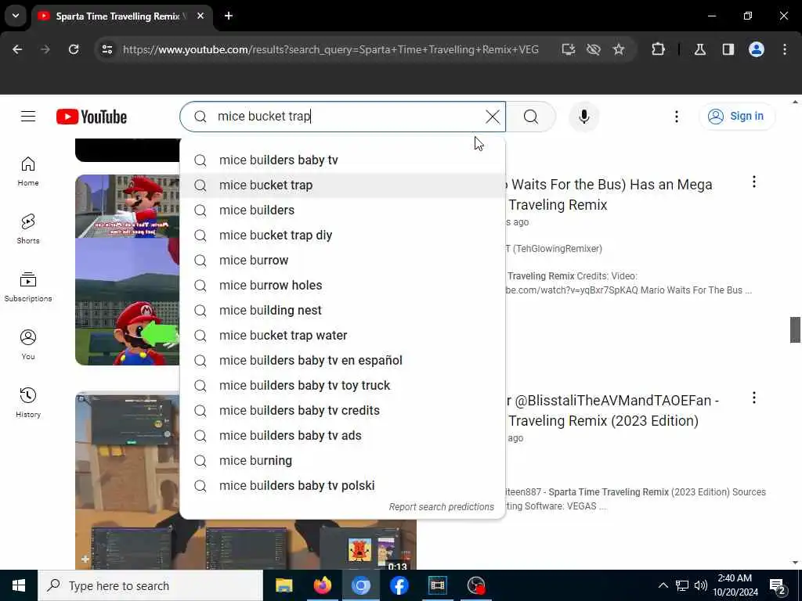Select suggestion 'mice burrow holes'

pos(343,285)
